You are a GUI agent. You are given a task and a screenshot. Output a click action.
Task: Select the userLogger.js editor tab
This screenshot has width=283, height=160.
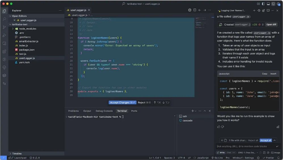(x=78, y=10)
